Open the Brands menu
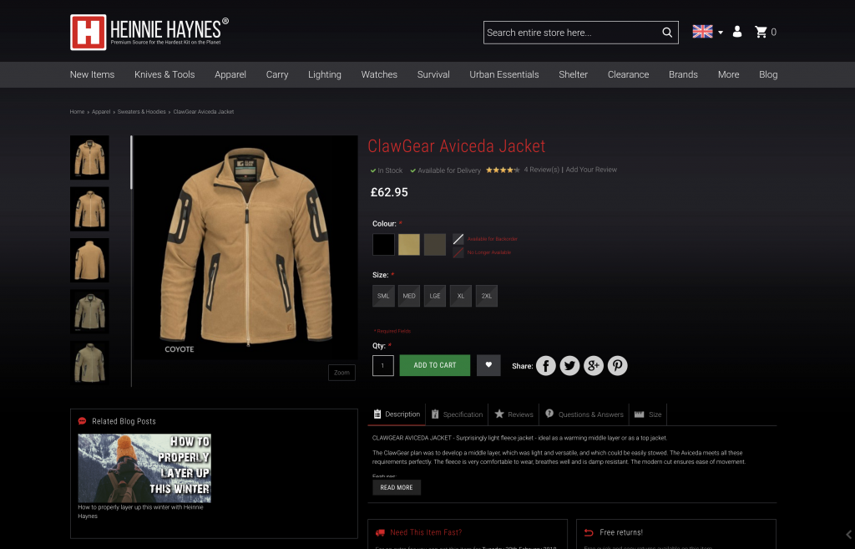 pos(683,74)
